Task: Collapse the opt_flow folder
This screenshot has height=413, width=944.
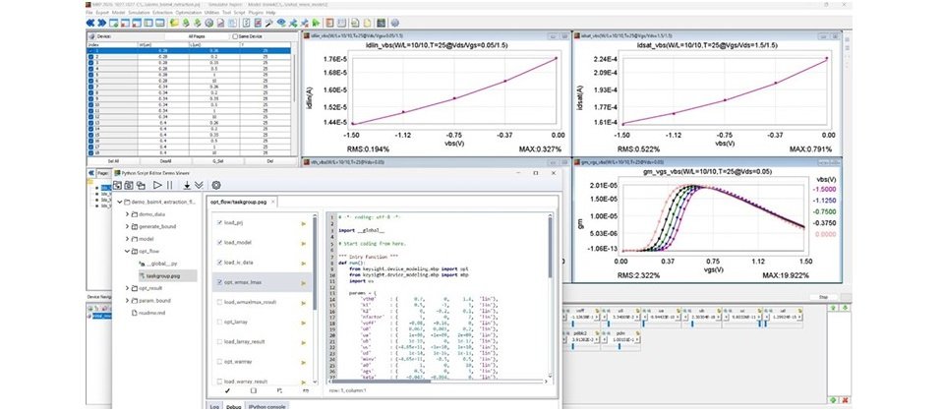Action: (127, 251)
